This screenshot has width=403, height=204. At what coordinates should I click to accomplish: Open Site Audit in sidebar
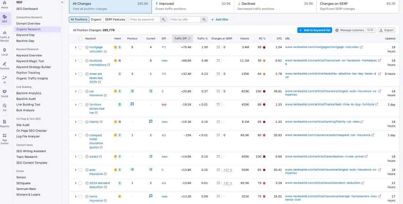point(23,125)
